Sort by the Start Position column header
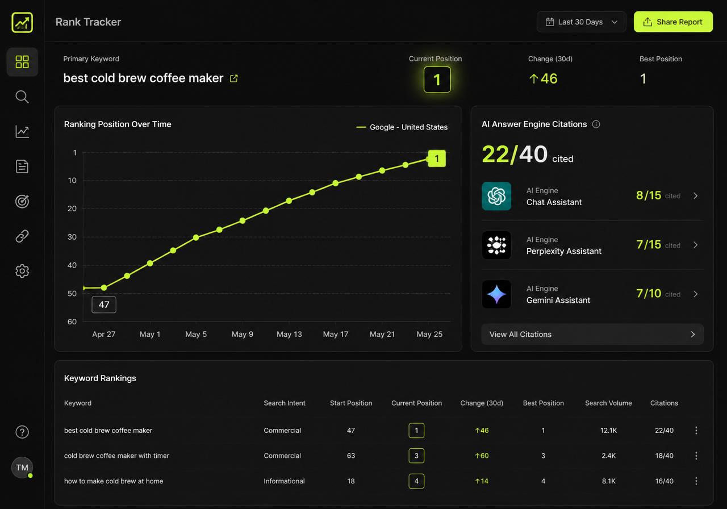This screenshot has height=509, width=727. coord(351,403)
